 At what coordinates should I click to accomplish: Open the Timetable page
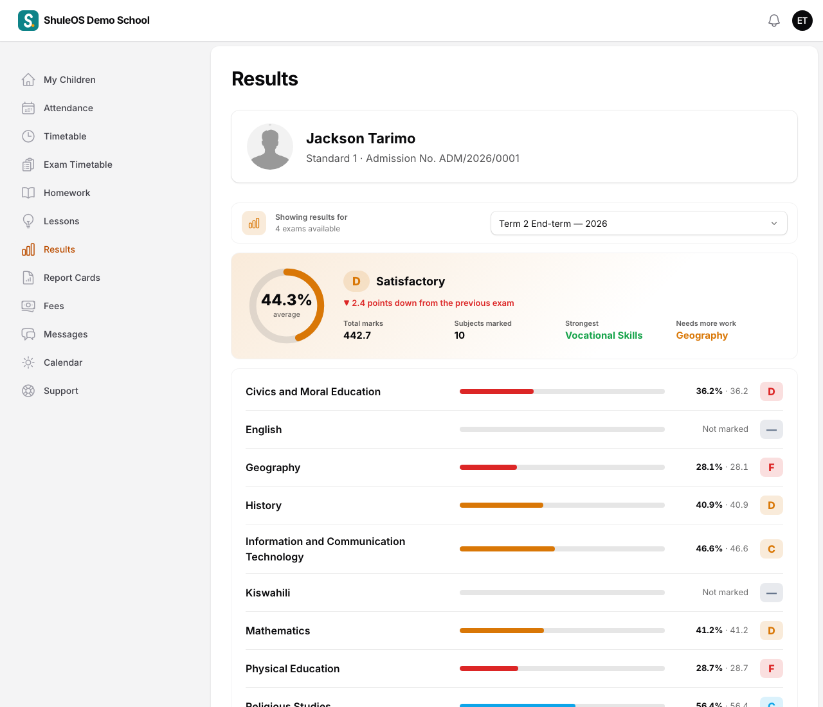(65, 136)
